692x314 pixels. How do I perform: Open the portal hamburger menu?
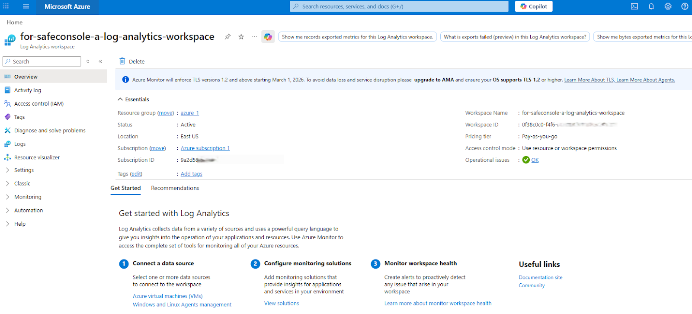pyautogui.click(x=26, y=6)
